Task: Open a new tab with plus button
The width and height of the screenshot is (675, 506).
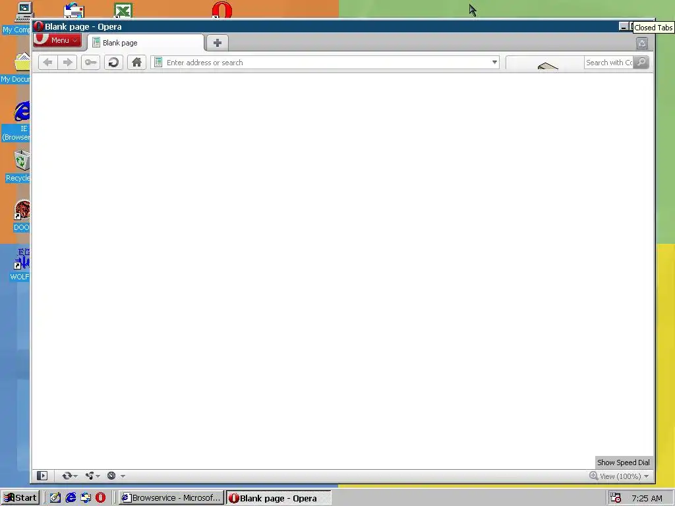Action: (x=218, y=43)
